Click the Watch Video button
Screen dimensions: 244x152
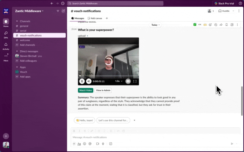coord(85,90)
